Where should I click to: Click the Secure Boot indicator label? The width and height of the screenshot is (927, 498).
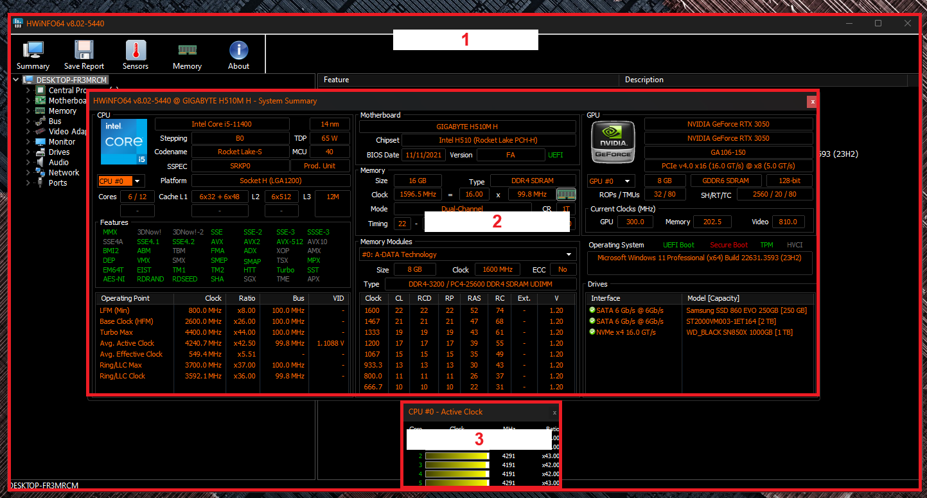coord(728,245)
